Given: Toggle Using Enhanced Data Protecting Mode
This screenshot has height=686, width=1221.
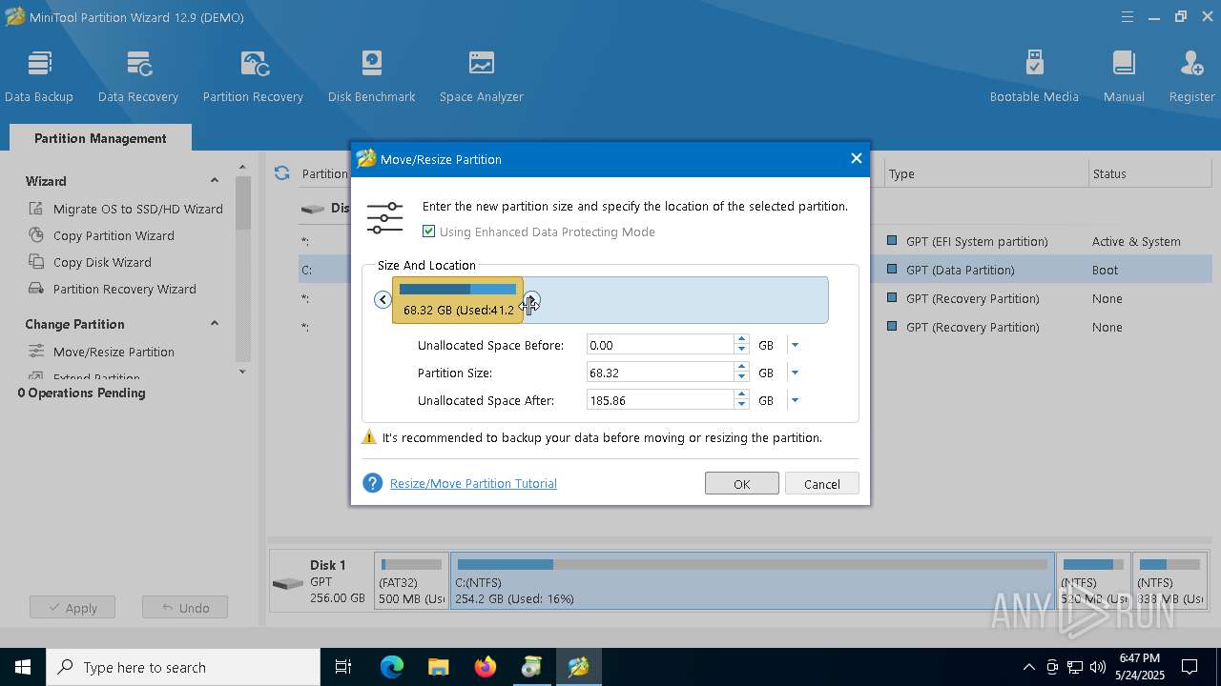Looking at the screenshot, I should (428, 232).
